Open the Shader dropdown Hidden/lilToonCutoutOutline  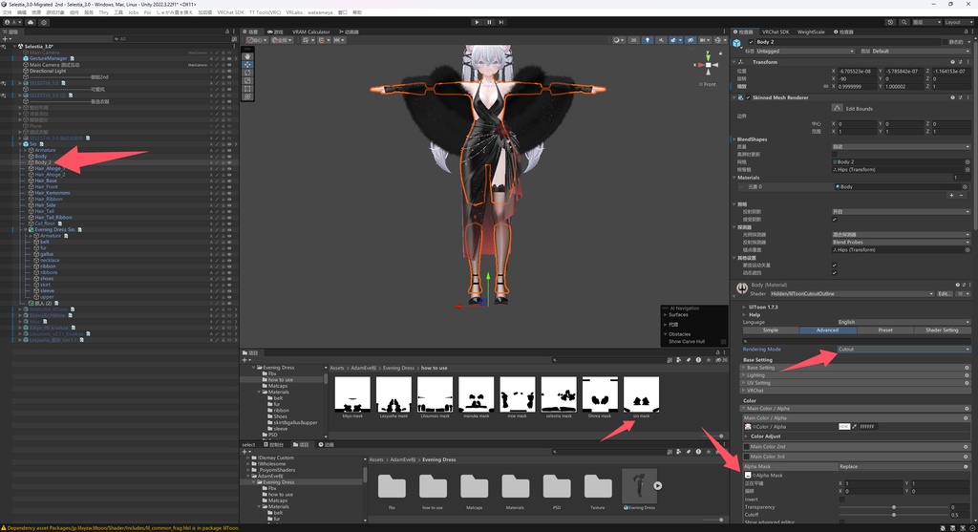(x=851, y=294)
